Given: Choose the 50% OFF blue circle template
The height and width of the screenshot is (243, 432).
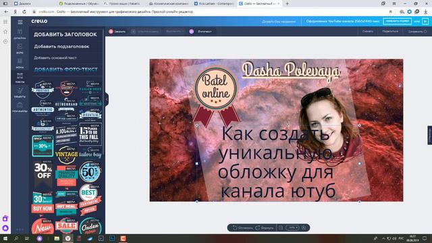Looking at the screenshot, I should 90,172.
